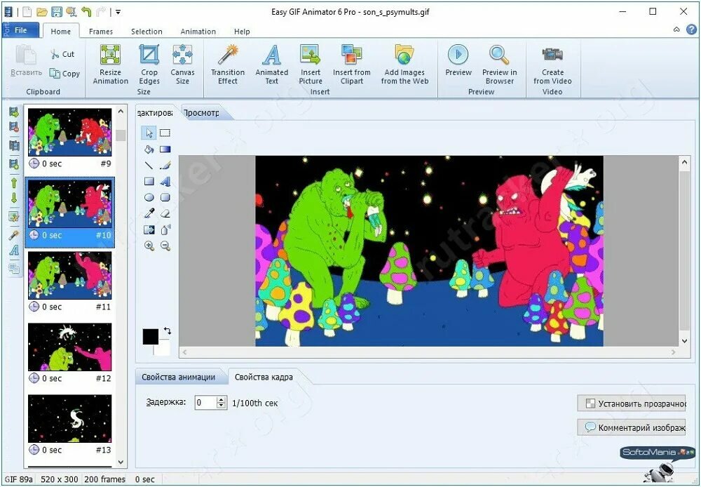The image size is (701, 487).
Task: Select the spray can tool
Action: click(165, 229)
